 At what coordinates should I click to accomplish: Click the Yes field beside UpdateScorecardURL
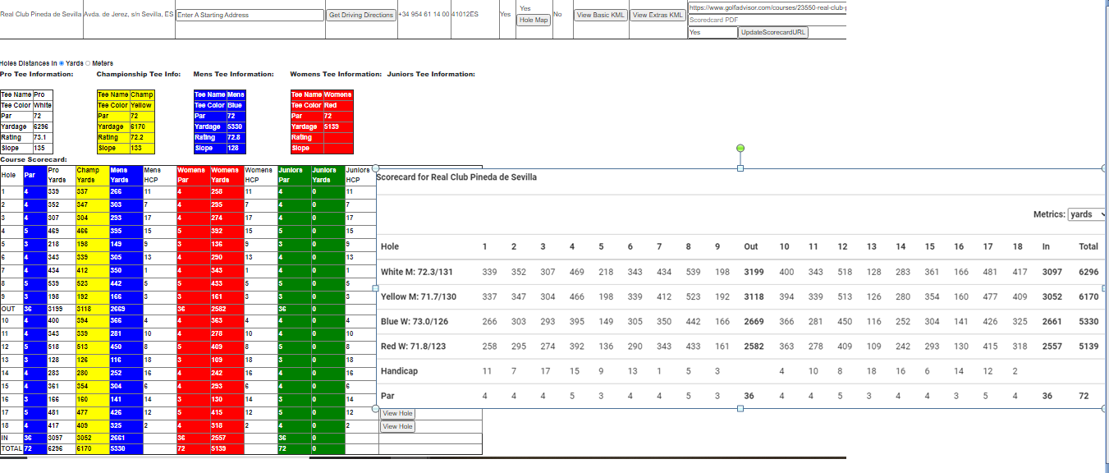coord(713,32)
